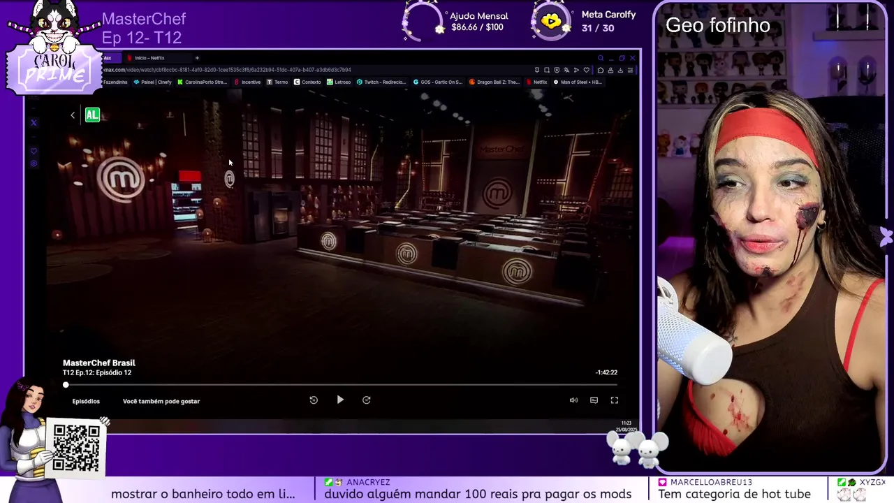Screen dimensions: 894x503
Task: Toggle fullscreen mode in the player
Action: tap(615, 400)
